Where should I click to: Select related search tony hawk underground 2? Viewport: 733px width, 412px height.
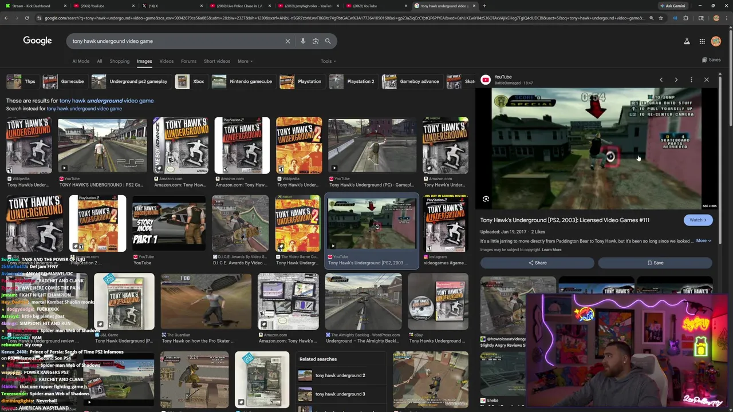coord(340,375)
